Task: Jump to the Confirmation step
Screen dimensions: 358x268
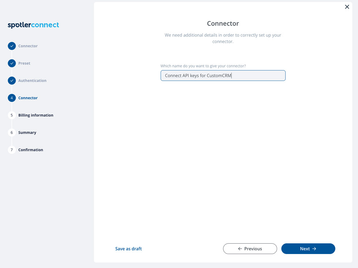Action: [x=30, y=150]
